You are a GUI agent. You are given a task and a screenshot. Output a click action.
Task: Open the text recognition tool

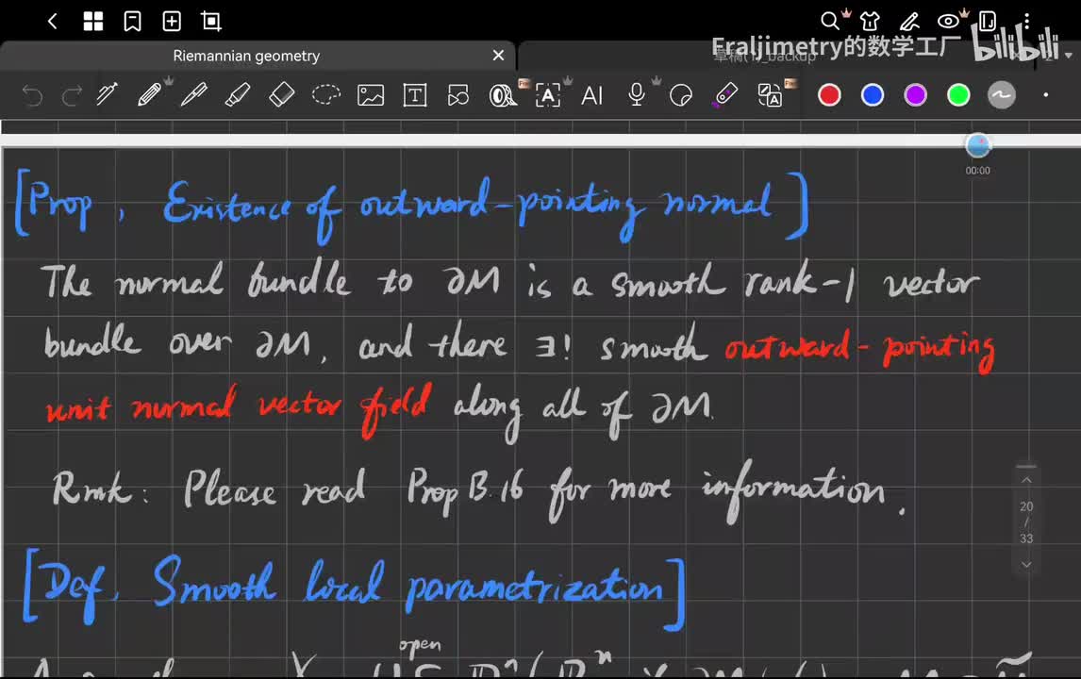pos(548,95)
